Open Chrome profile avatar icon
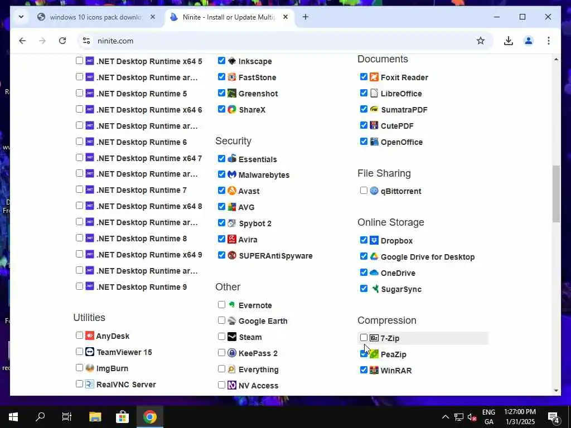 pos(529,40)
